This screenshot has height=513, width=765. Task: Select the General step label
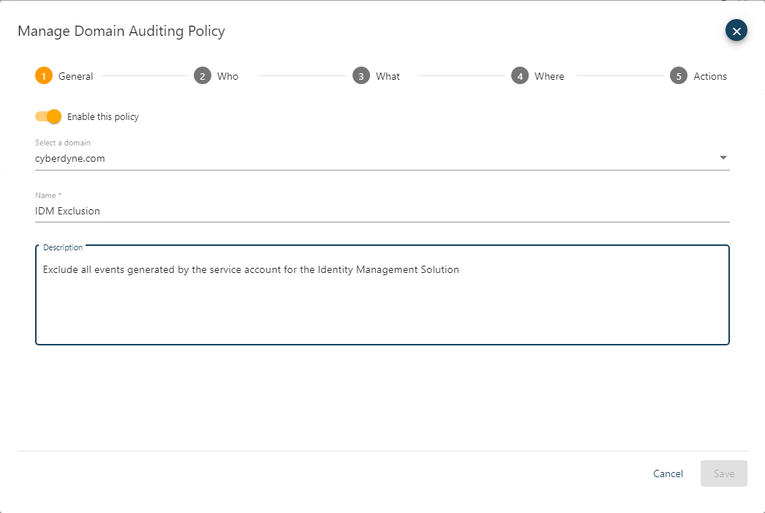coord(75,76)
